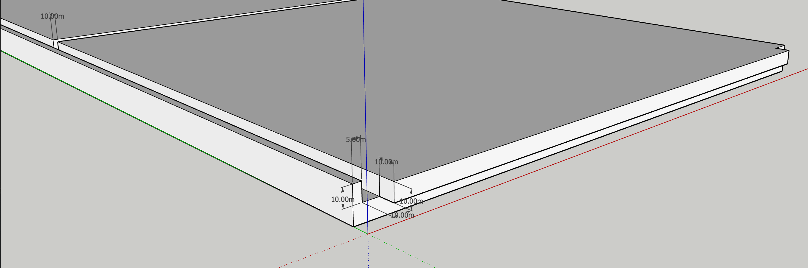This screenshot has width=808, height=268.
Task: Click the lowest 10.00m dimension near the red axis
Action: (x=402, y=215)
